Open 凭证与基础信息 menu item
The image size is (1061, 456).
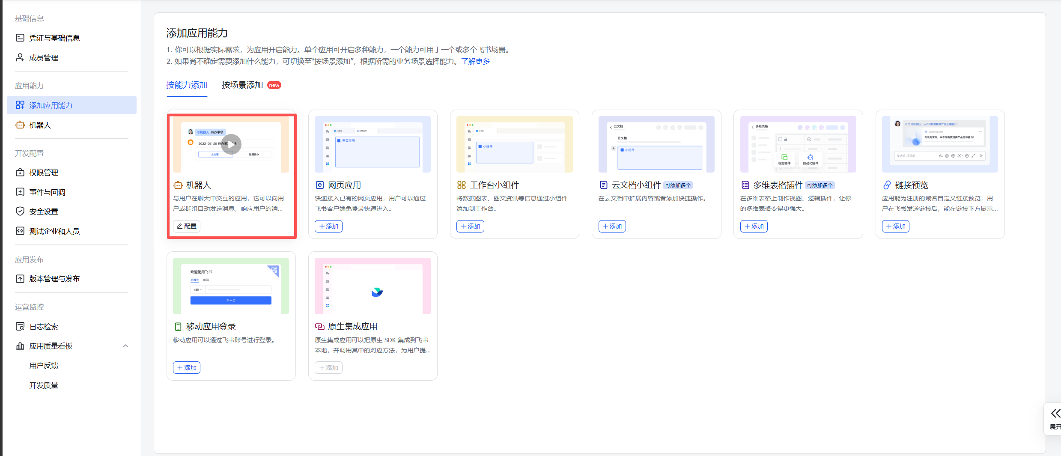pos(72,38)
